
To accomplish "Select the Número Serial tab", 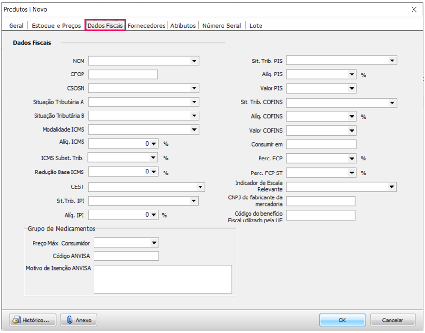I will [x=222, y=26].
